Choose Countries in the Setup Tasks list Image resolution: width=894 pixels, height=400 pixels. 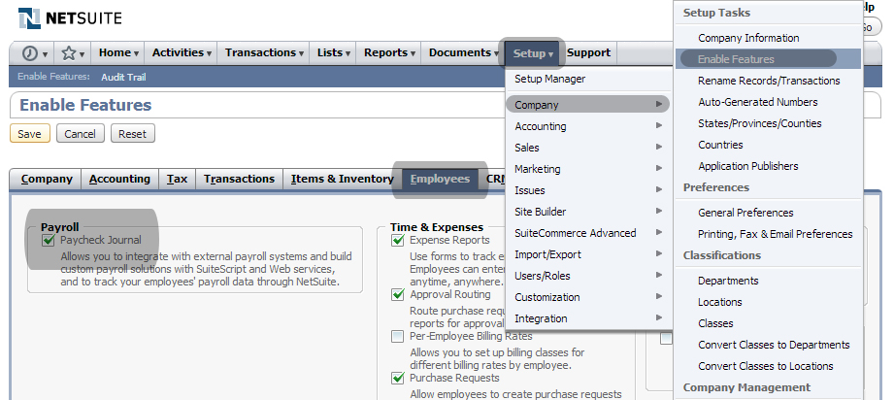click(720, 145)
